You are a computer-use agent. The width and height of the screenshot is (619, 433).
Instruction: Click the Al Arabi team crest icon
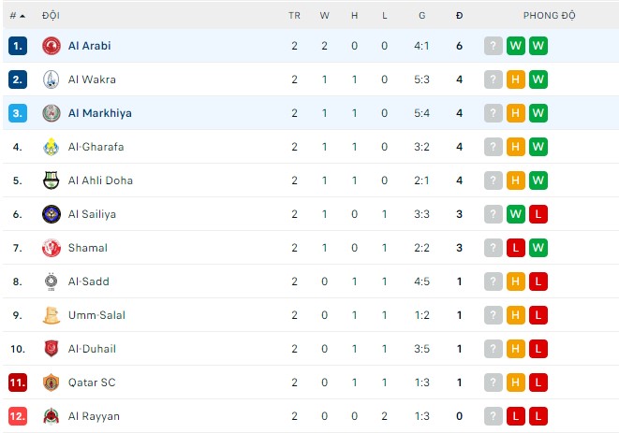pyautogui.click(x=52, y=46)
